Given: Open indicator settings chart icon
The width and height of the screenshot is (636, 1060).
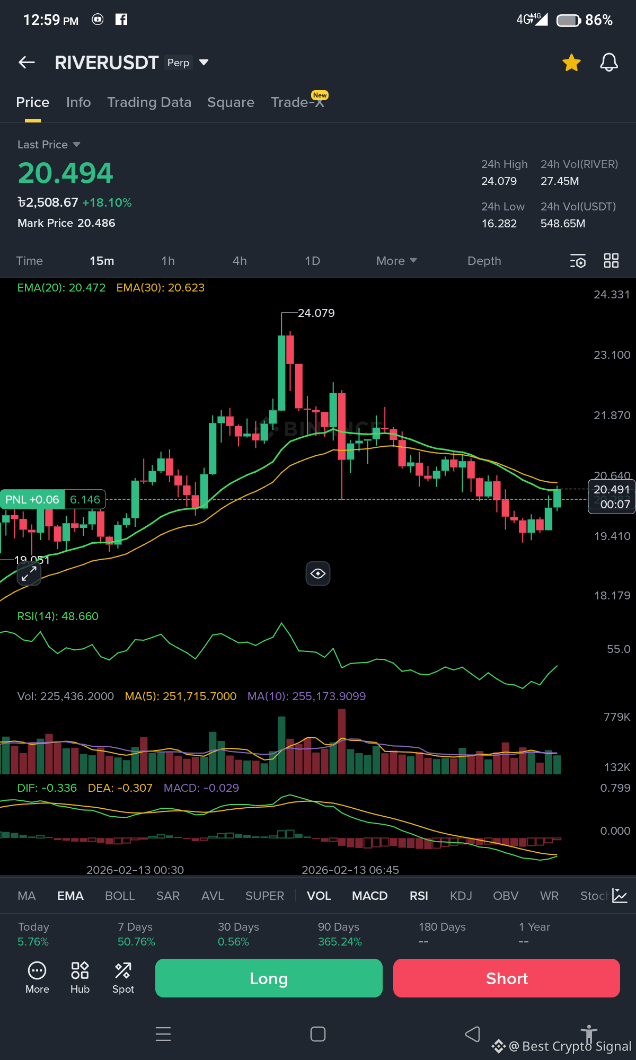Looking at the screenshot, I should point(620,896).
